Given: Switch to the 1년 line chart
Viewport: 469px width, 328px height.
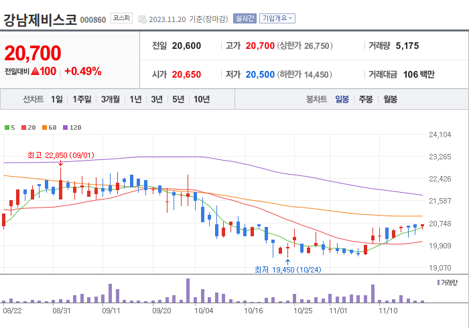Looking at the screenshot, I should pyautogui.click(x=135, y=99).
